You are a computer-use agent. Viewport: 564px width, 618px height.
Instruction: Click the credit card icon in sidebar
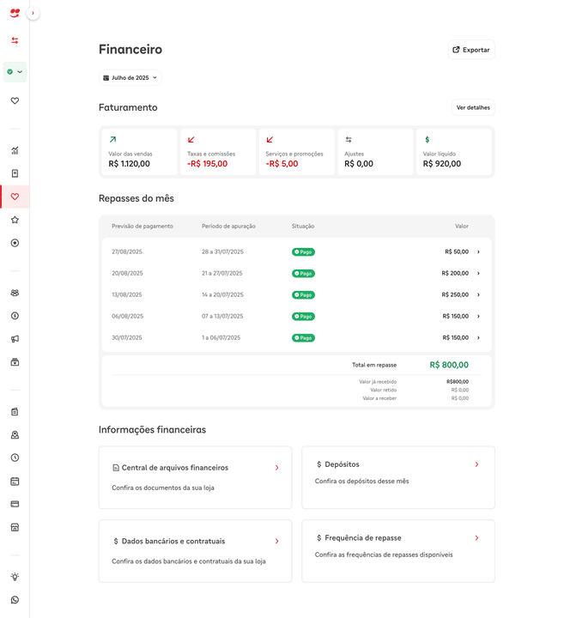15,504
